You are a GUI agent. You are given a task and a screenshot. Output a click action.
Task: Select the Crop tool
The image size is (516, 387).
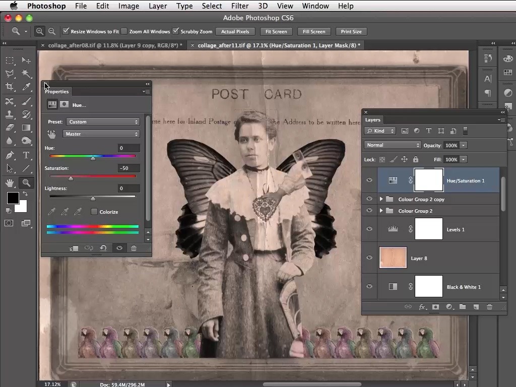click(10, 87)
